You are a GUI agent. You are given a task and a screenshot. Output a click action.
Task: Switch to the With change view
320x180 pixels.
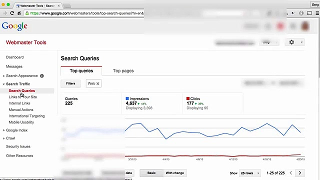point(175,173)
